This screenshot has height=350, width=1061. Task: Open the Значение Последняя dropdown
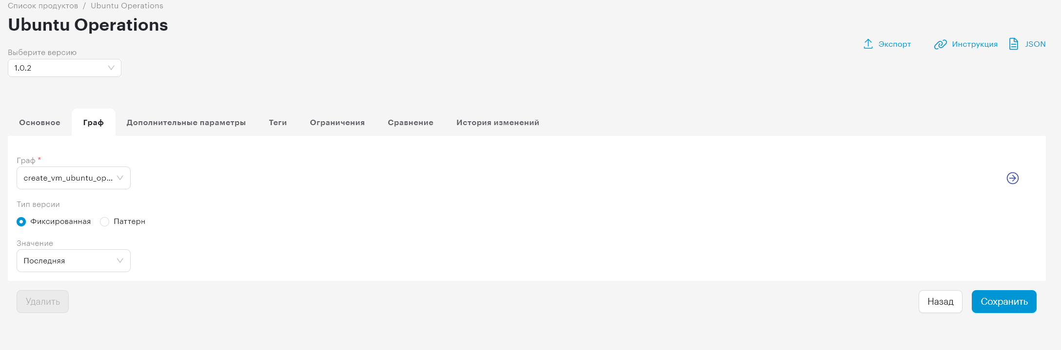74,261
